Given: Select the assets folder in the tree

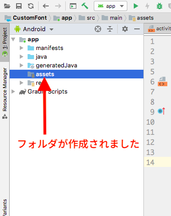Looking at the screenshot, I should coord(77,74).
